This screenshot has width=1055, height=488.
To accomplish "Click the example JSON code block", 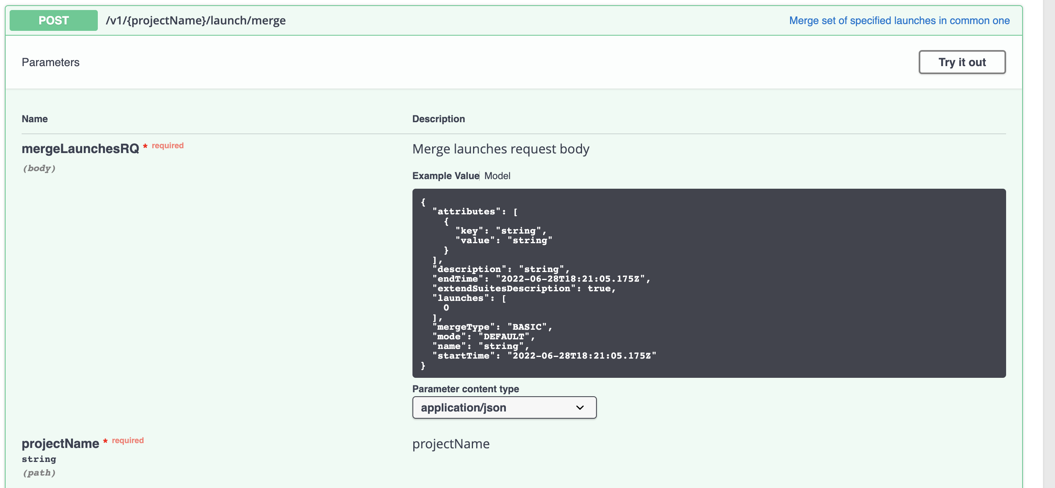I will pyautogui.click(x=709, y=283).
